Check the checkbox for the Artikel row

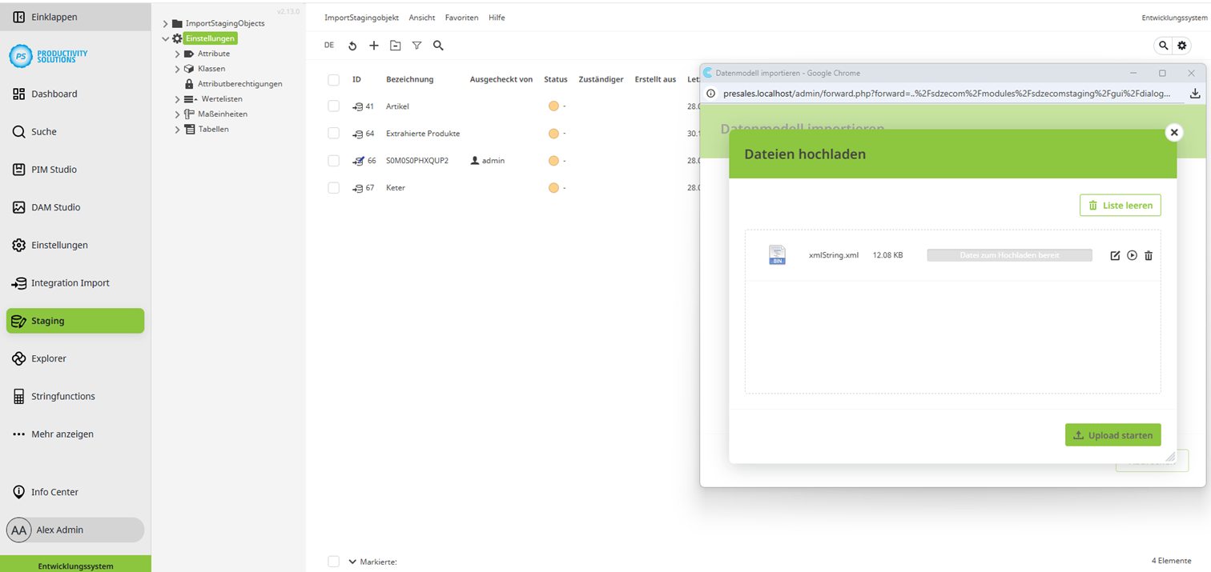click(334, 106)
